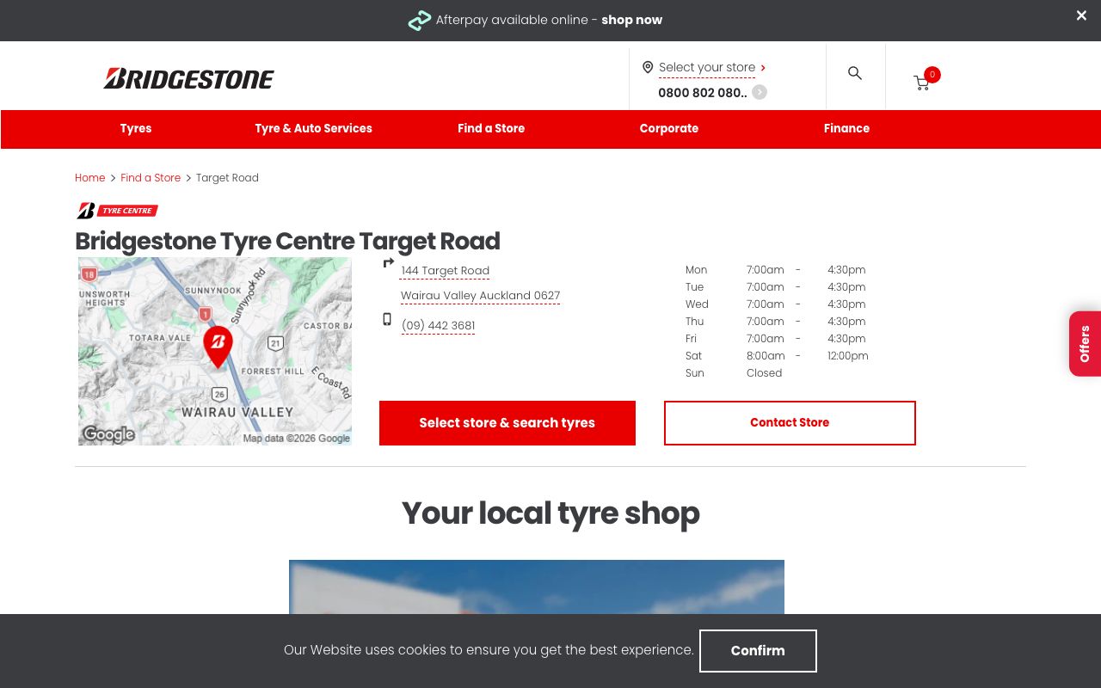
Task: Close the Afterpay banner
Action: [x=1081, y=15]
